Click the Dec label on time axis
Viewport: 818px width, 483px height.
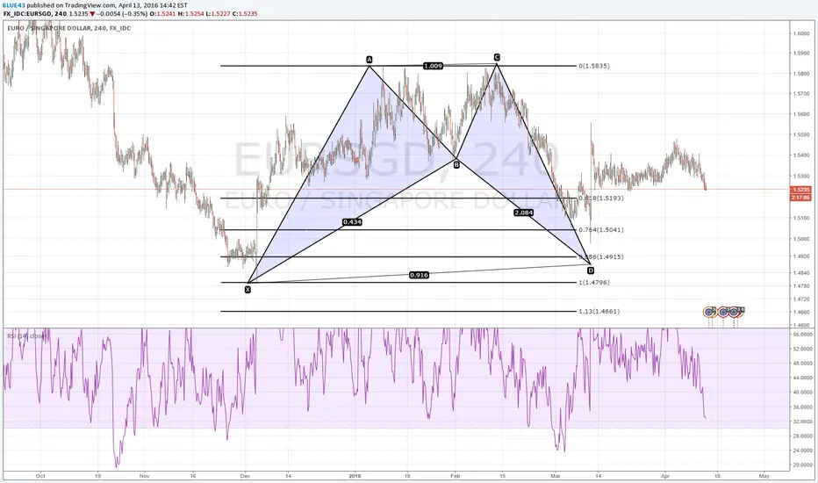(x=245, y=476)
